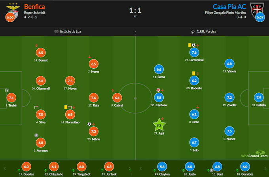Select substitute Guedes' 6.0 rating circle
This screenshot has height=177, width=269.
26,167
